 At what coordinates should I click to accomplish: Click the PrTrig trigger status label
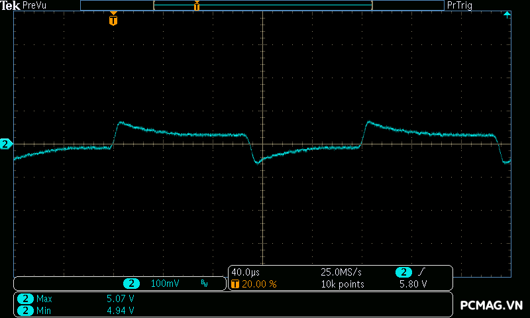[x=460, y=5]
